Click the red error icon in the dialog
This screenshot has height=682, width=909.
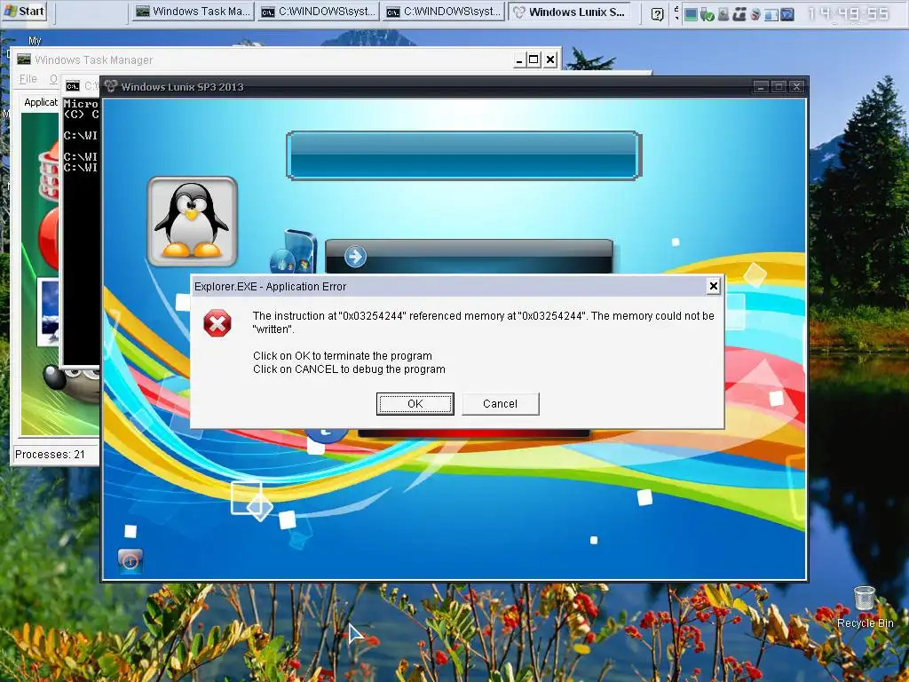[217, 323]
